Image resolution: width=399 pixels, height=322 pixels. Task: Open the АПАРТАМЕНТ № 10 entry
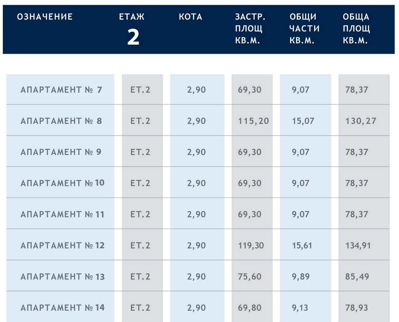coord(62,183)
